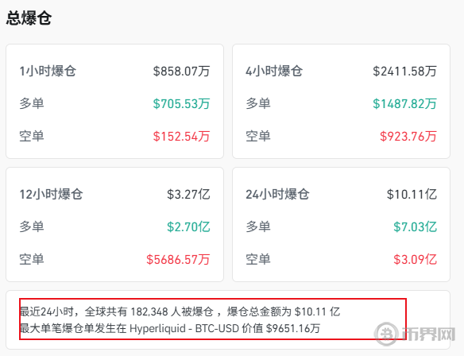Click the $858.07万 one-hour total
464x356 pixels.
tap(181, 72)
